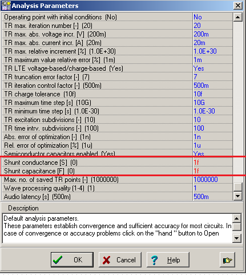246x280 pixels.
Task: Select TR iteration control factor value 500m
Action: (201, 86)
